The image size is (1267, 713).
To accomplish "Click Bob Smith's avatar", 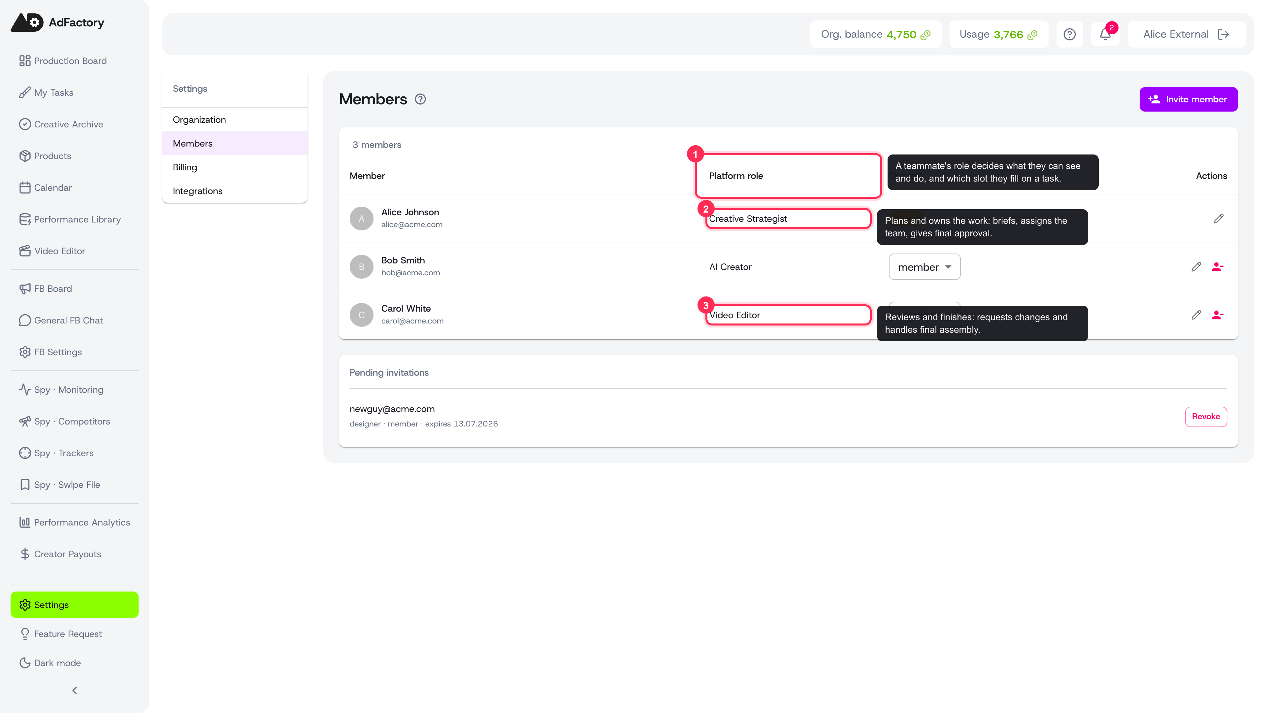I will point(362,267).
